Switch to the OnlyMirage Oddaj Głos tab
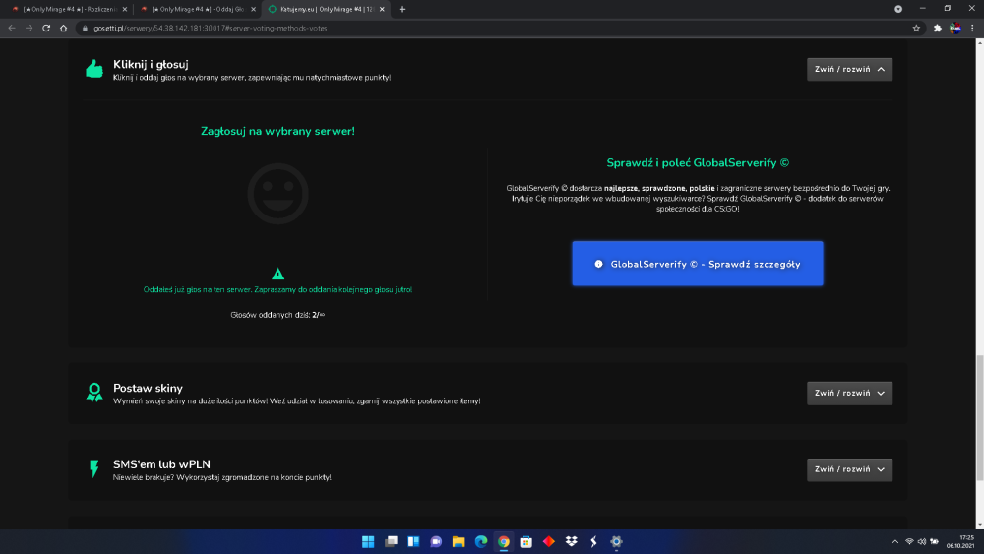 198,10
